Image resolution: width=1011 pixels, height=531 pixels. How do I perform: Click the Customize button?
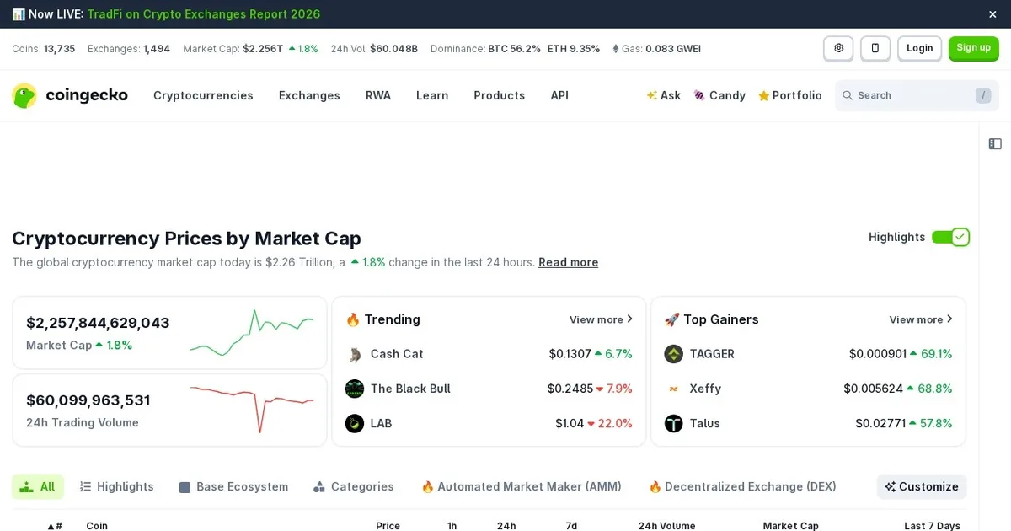coord(922,486)
